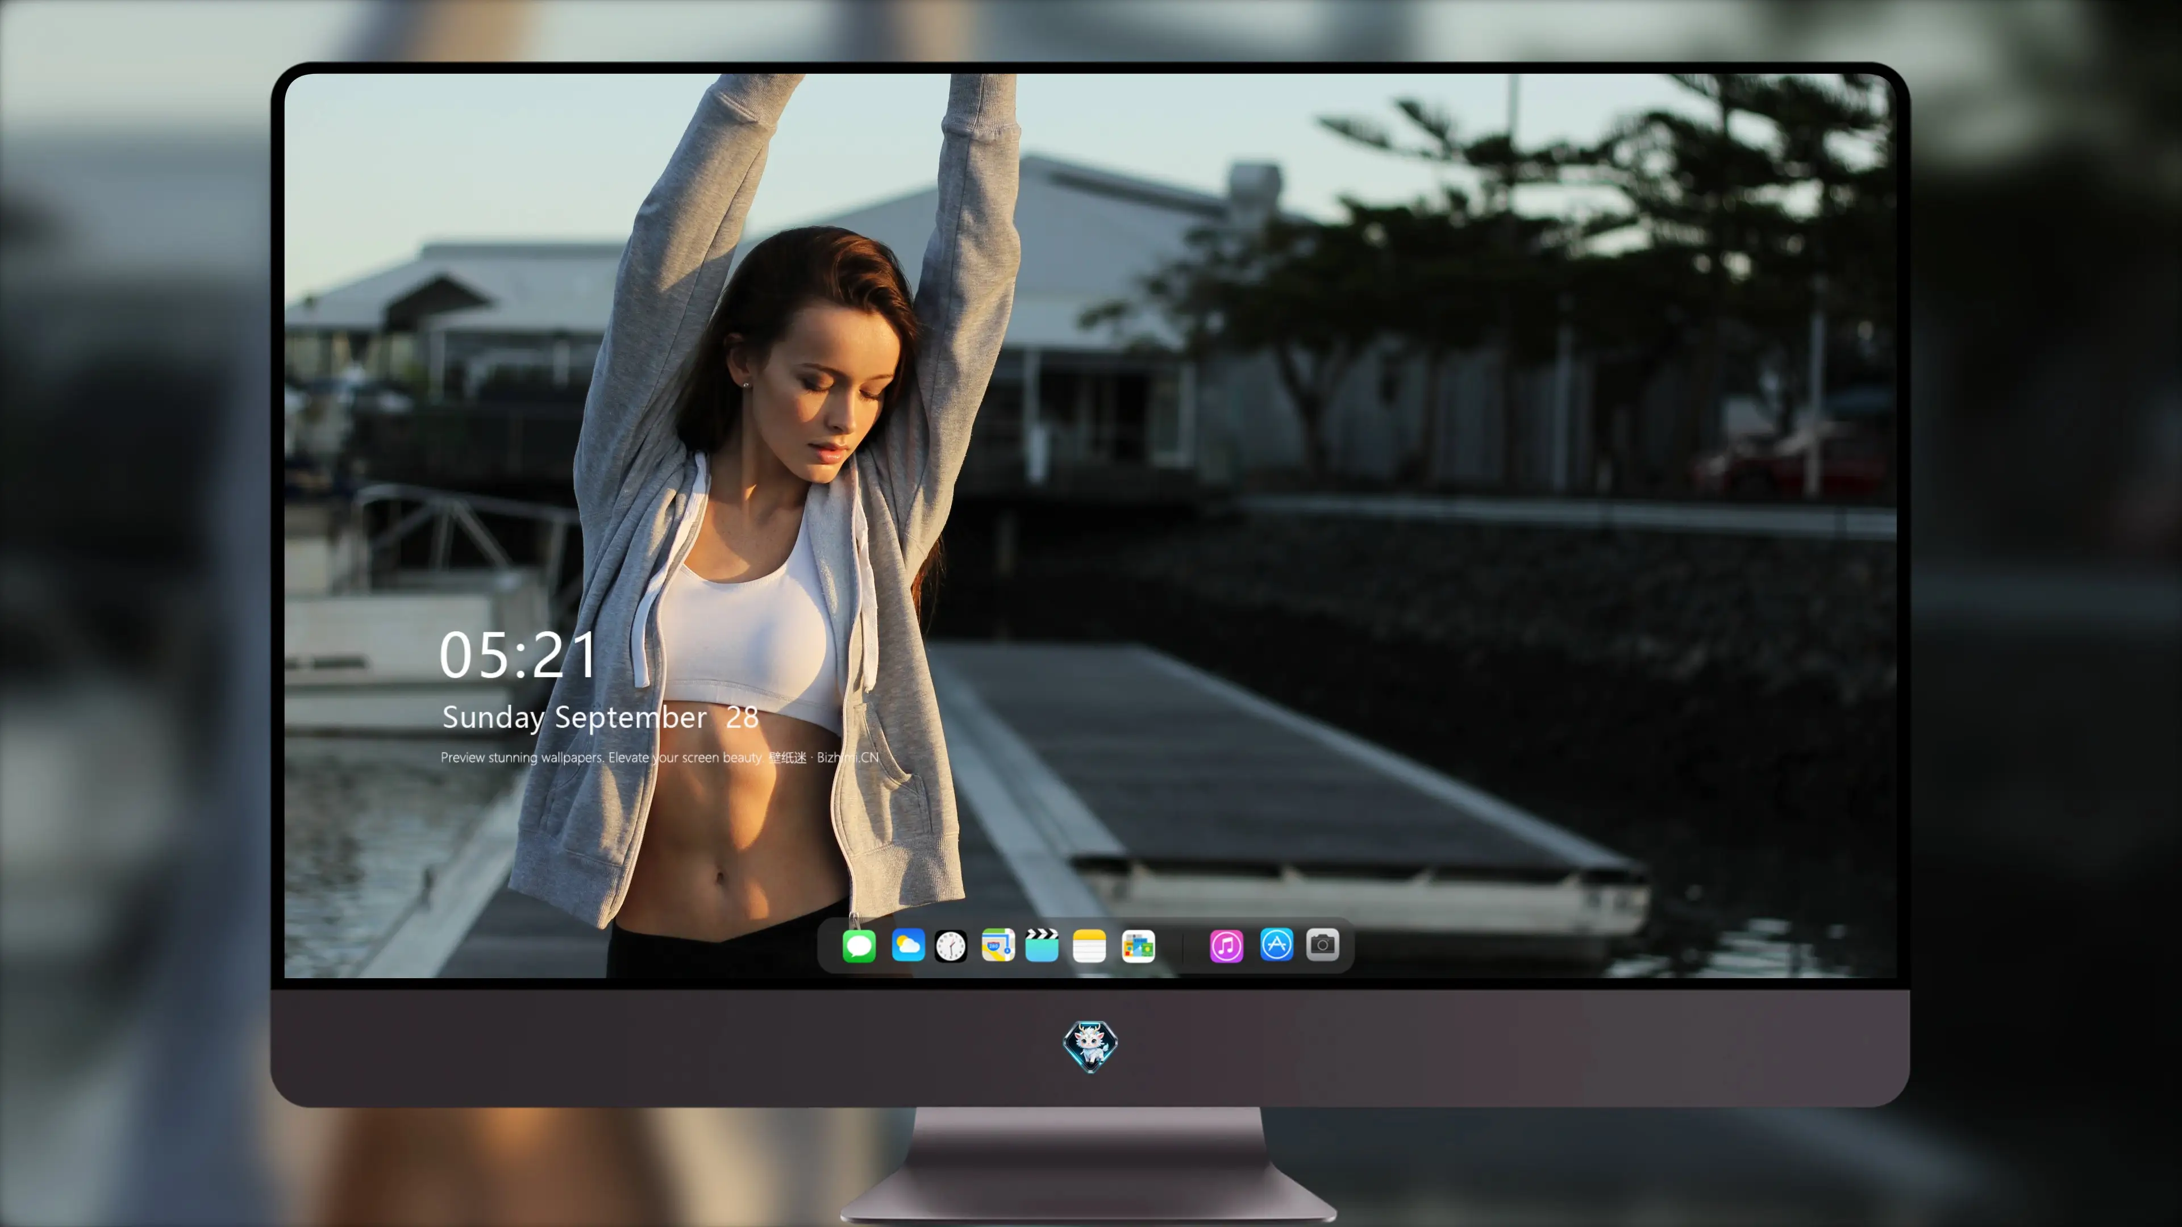
Task: Open the Camera app in the dock
Action: (1322, 944)
